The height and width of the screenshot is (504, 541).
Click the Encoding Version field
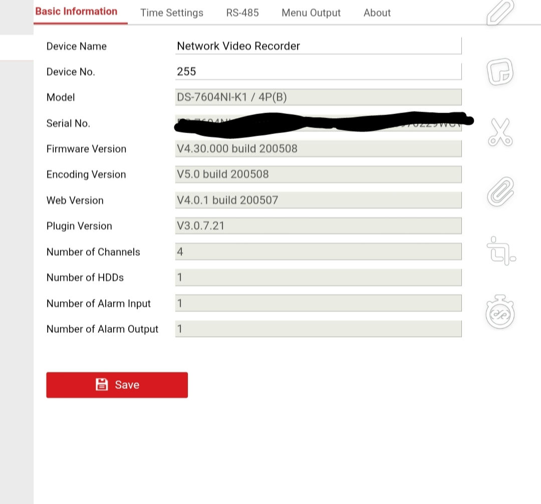tap(318, 174)
